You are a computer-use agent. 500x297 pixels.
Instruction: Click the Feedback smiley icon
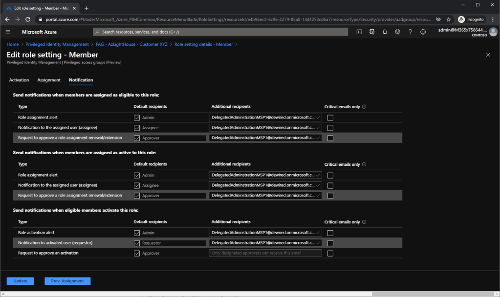click(x=423, y=32)
